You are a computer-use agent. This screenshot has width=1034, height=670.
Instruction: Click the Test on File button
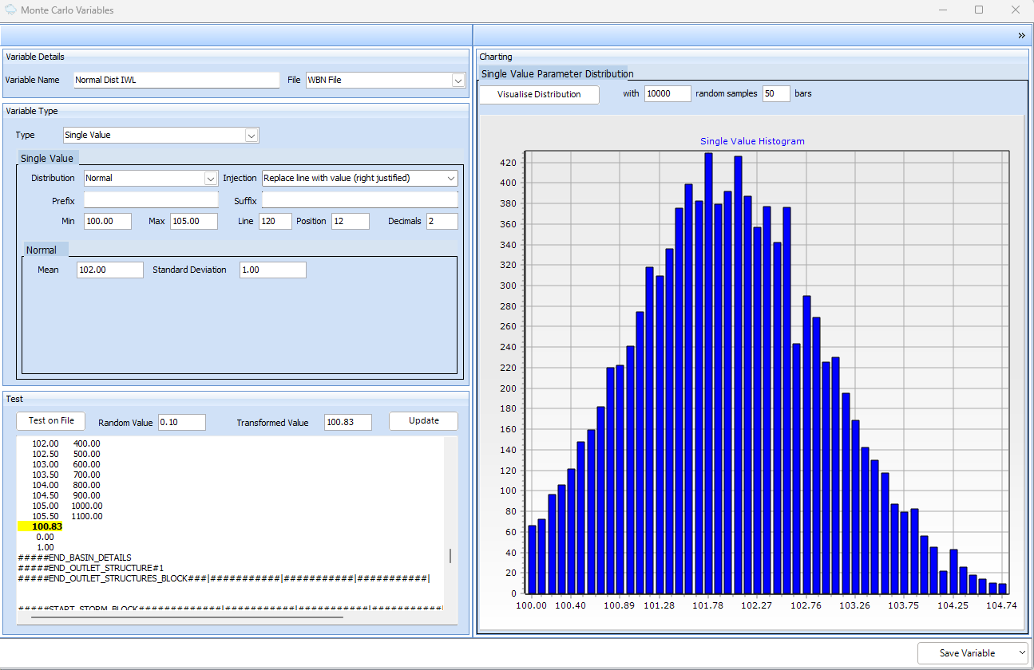(50, 420)
